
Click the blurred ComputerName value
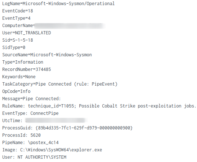pos(70,26)
